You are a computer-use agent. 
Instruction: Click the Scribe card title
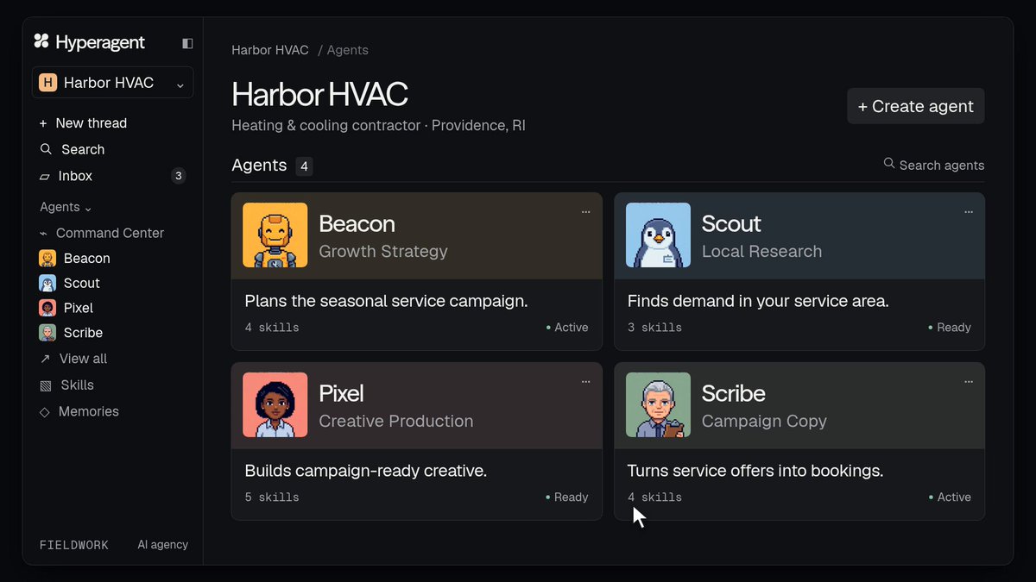[x=734, y=393]
